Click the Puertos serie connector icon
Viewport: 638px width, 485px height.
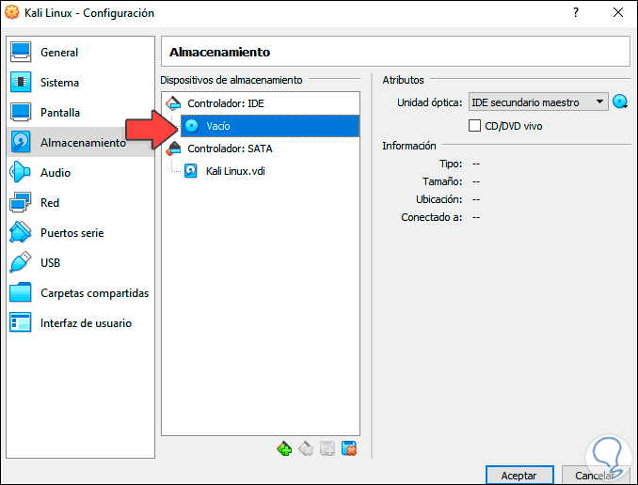tap(21, 233)
